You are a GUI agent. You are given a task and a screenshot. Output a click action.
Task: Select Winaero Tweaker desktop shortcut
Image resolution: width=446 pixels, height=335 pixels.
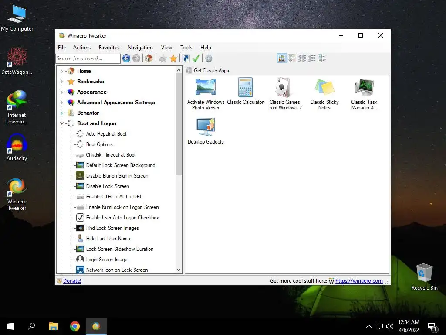click(x=17, y=194)
